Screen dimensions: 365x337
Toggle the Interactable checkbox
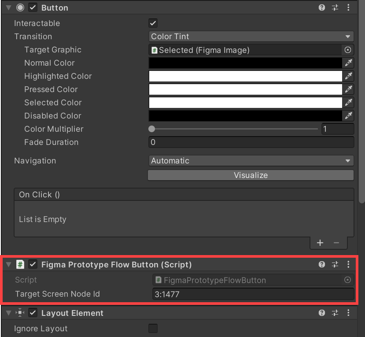[153, 23]
